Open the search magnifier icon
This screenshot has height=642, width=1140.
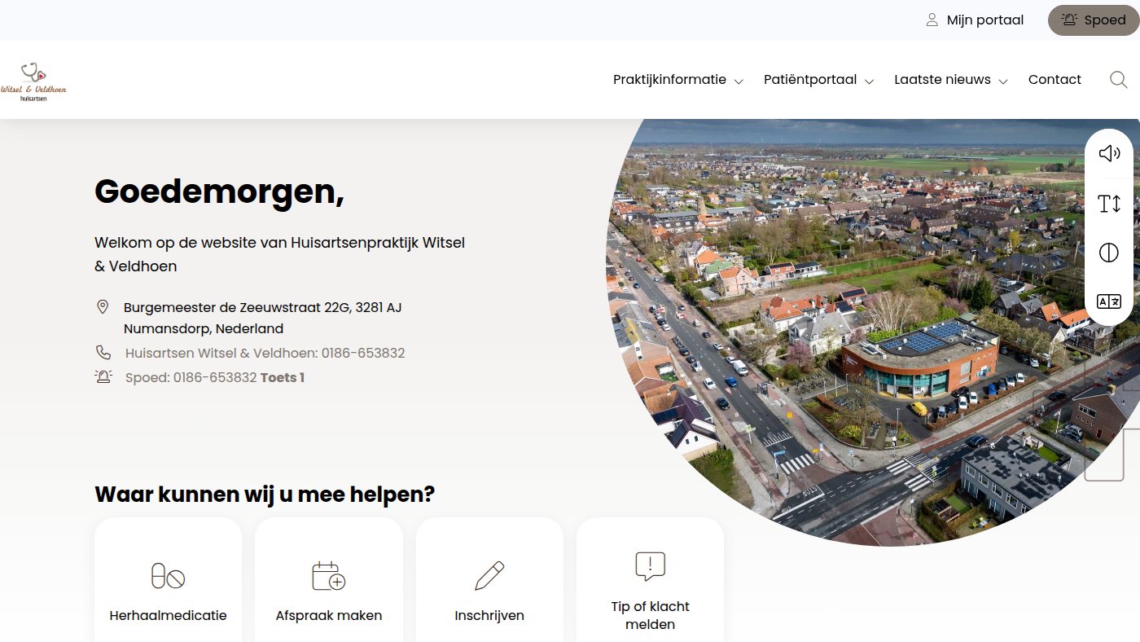pyautogui.click(x=1119, y=80)
